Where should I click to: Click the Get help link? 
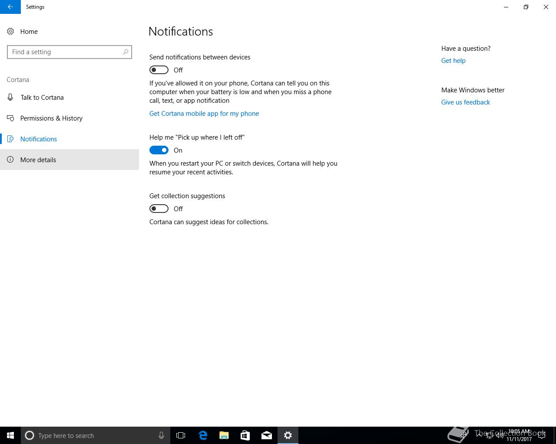pos(453,61)
